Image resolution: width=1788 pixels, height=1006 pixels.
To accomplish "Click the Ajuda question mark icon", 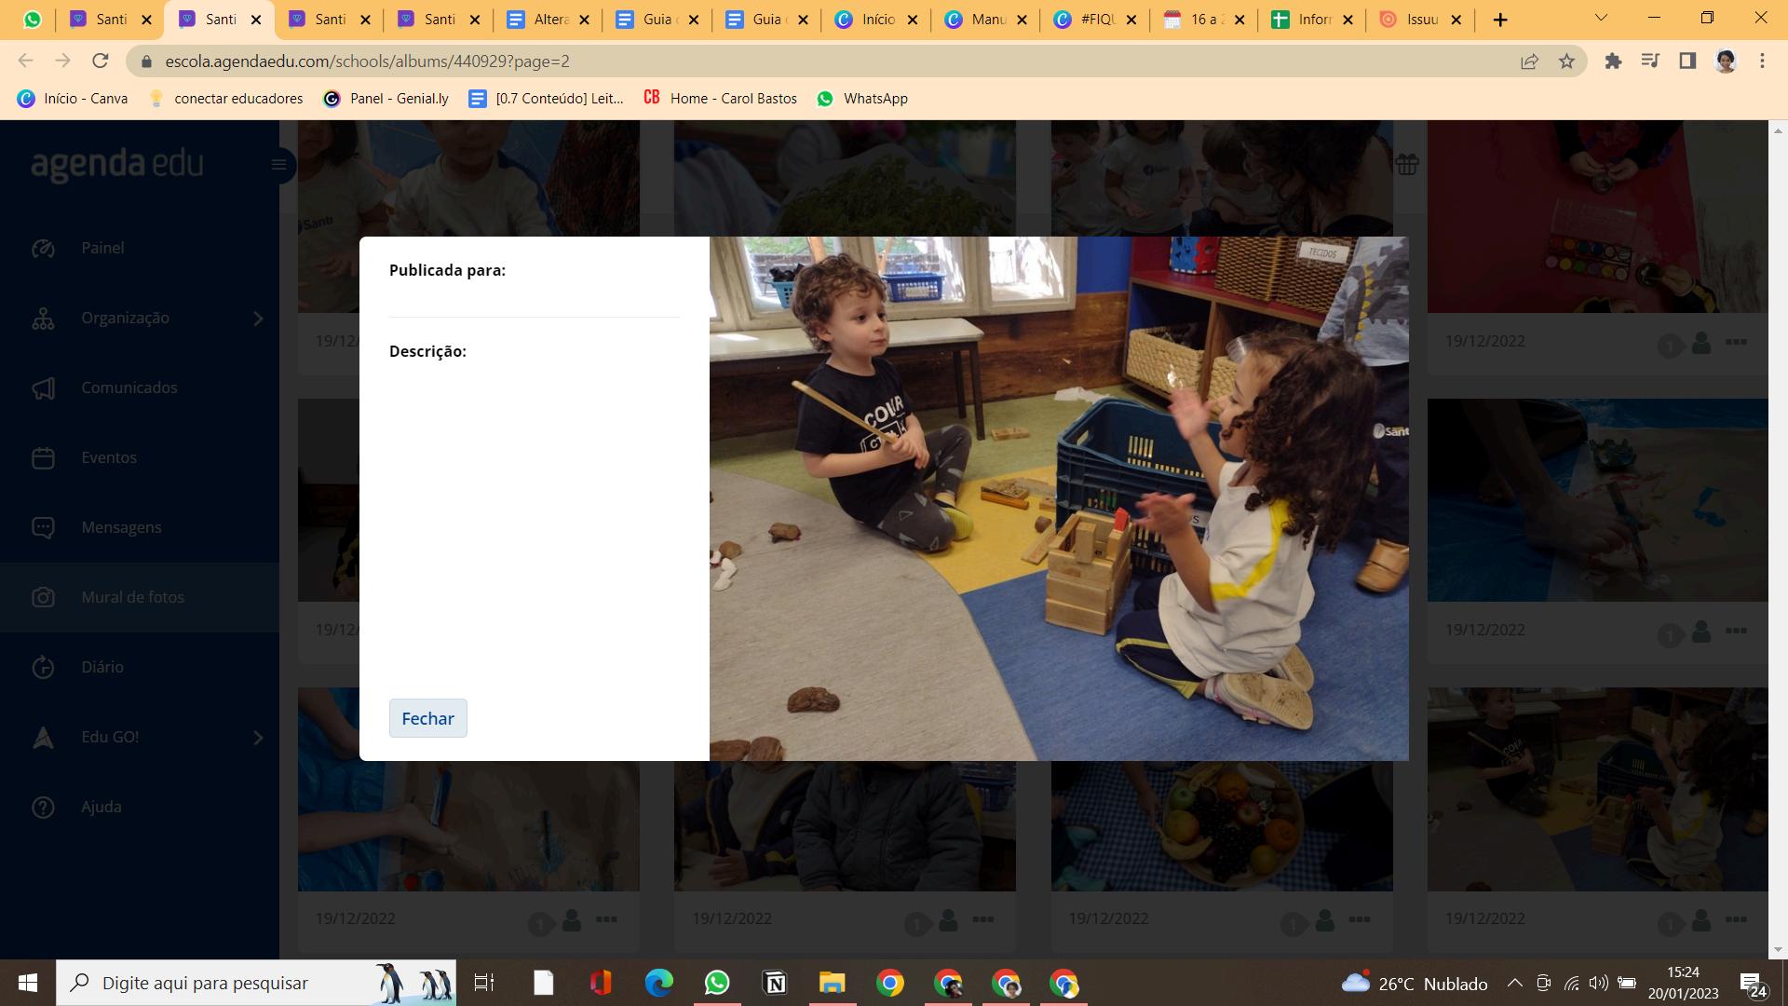I will (43, 807).
